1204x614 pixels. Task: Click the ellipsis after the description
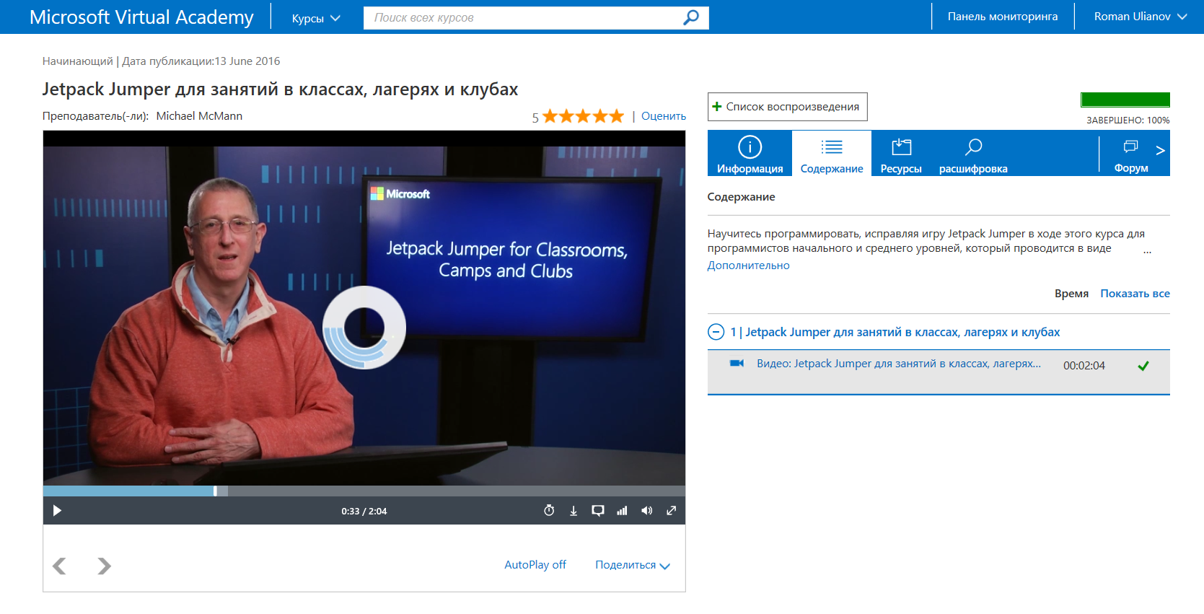(x=1147, y=252)
